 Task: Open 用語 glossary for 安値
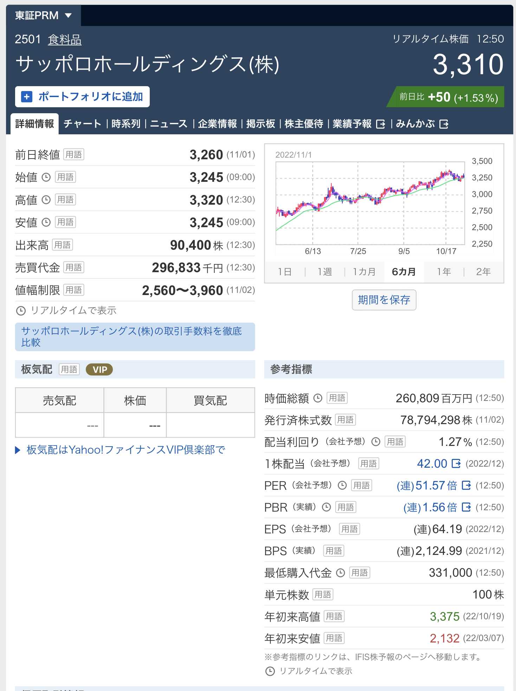coord(65,222)
